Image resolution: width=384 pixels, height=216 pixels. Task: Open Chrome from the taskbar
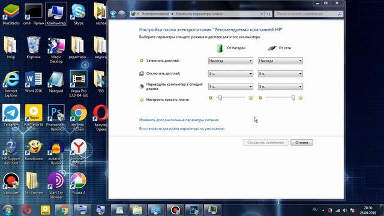pos(64,210)
